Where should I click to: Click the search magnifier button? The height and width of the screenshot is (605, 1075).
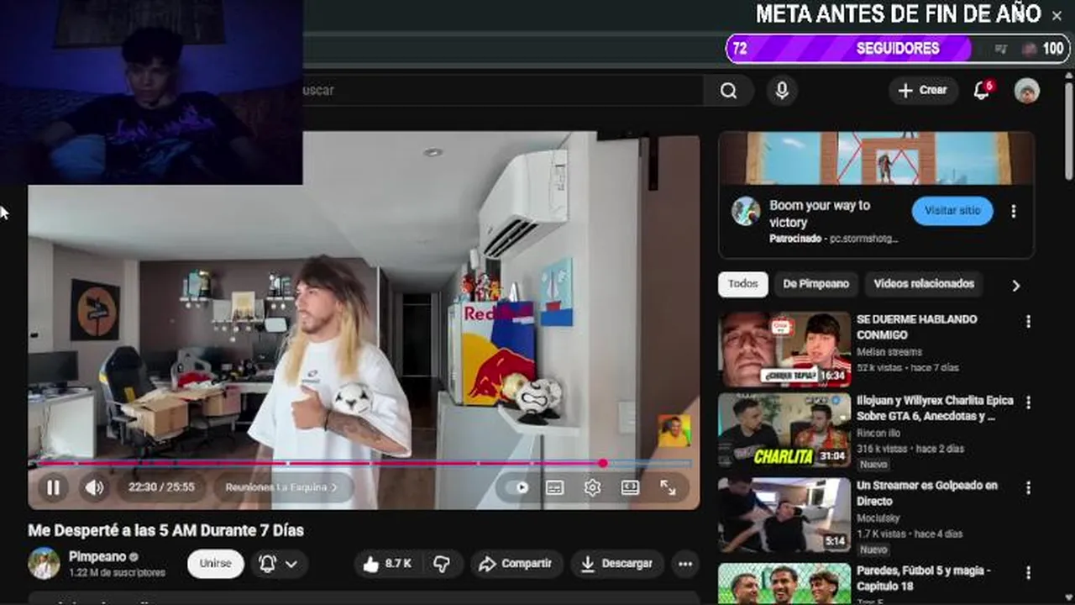point(728,91)
